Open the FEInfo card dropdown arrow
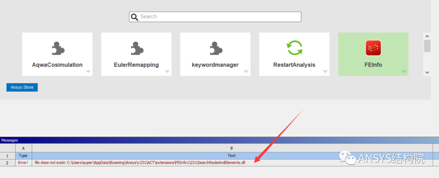Image resolution: width=439 pixels, height=178 pixels. [404, 72]
